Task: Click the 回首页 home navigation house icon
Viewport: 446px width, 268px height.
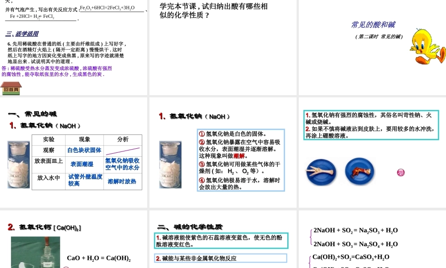Action: (x=11, y=87)
